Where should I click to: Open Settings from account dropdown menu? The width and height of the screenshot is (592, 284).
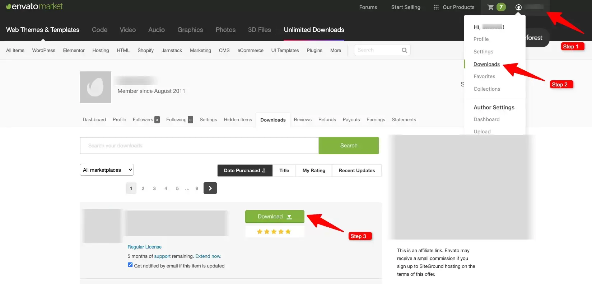coord(483,52)
